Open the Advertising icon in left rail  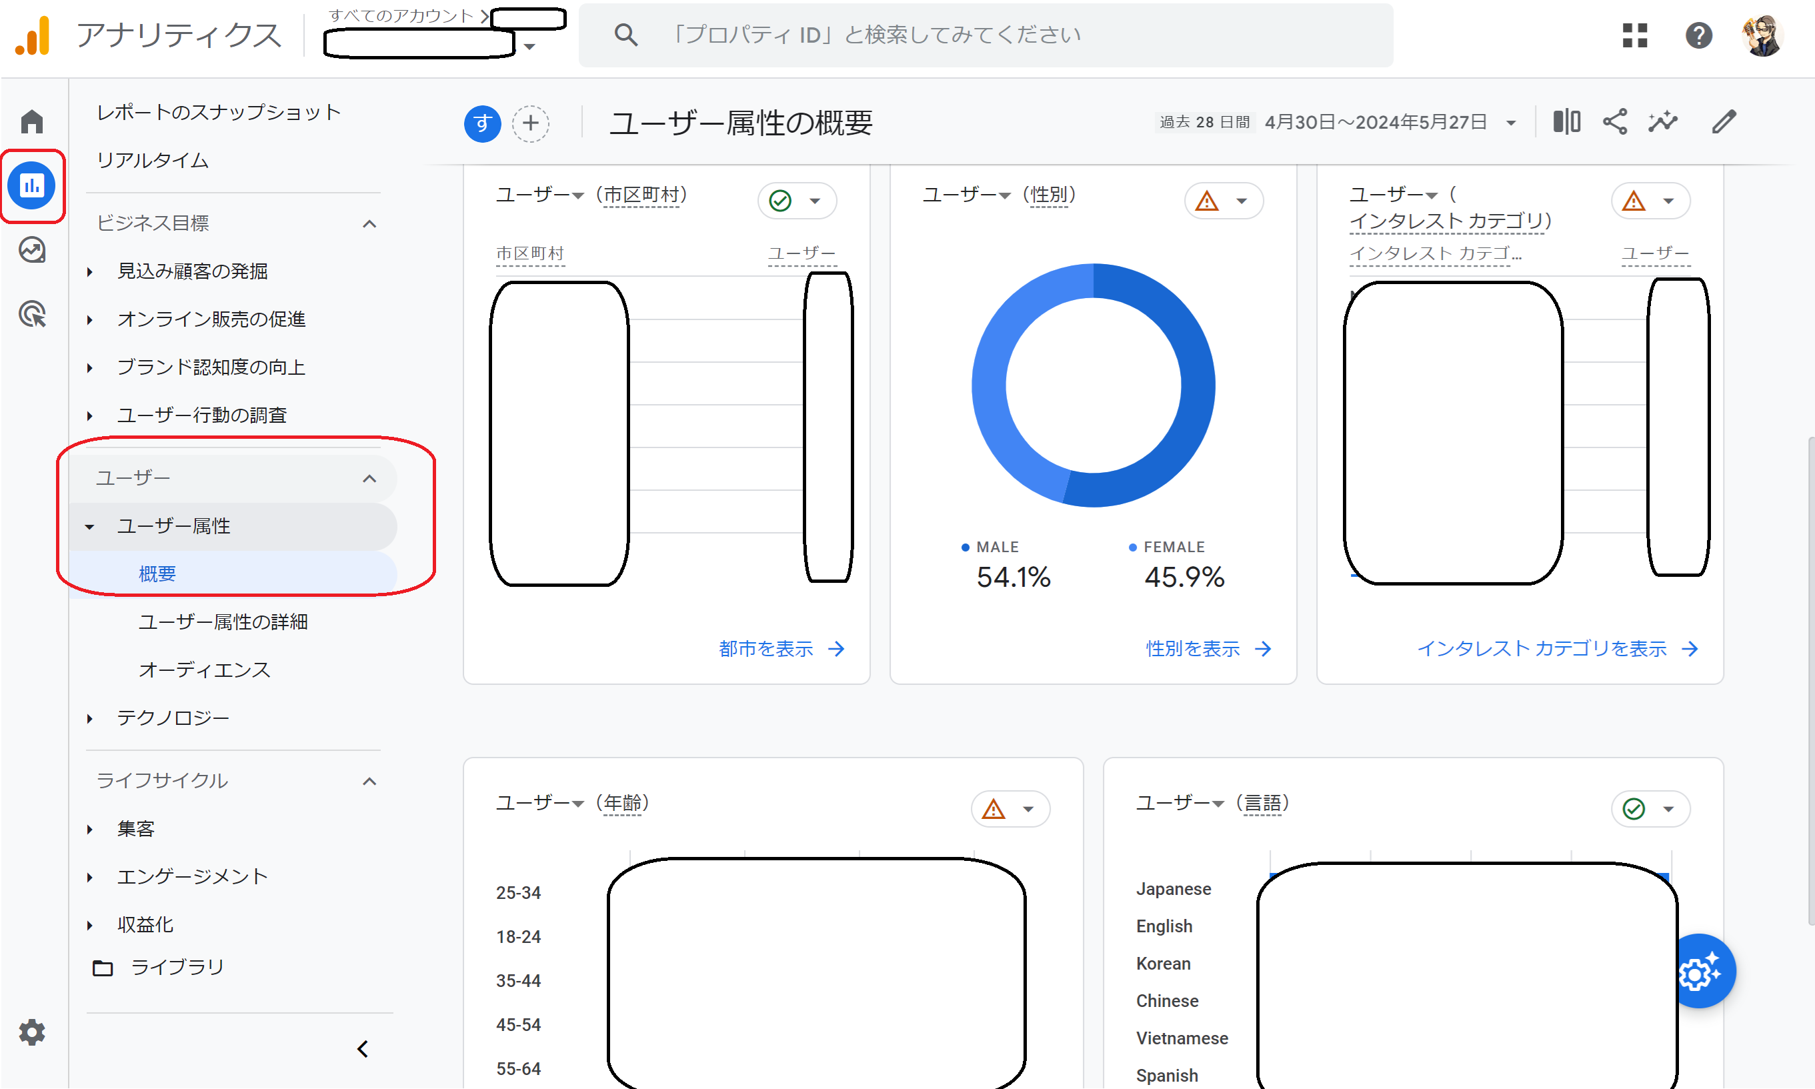pyautogui.click(x=31, y=314)
